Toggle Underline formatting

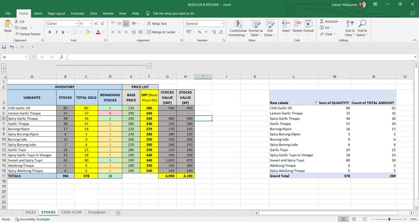tap(63, 32)
